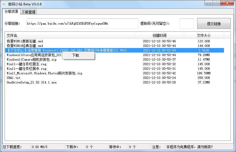Select Win11一键任务栏居左.reg file
Screen dimensions: 236x152
tap(27, 64)
